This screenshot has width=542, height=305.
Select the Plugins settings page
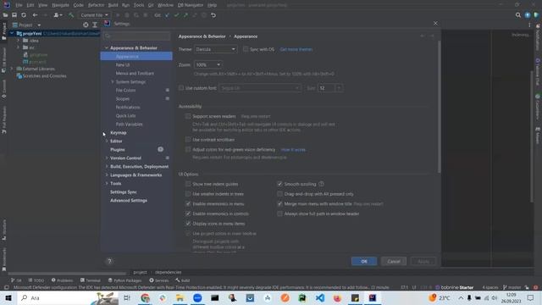pos(118,150)
